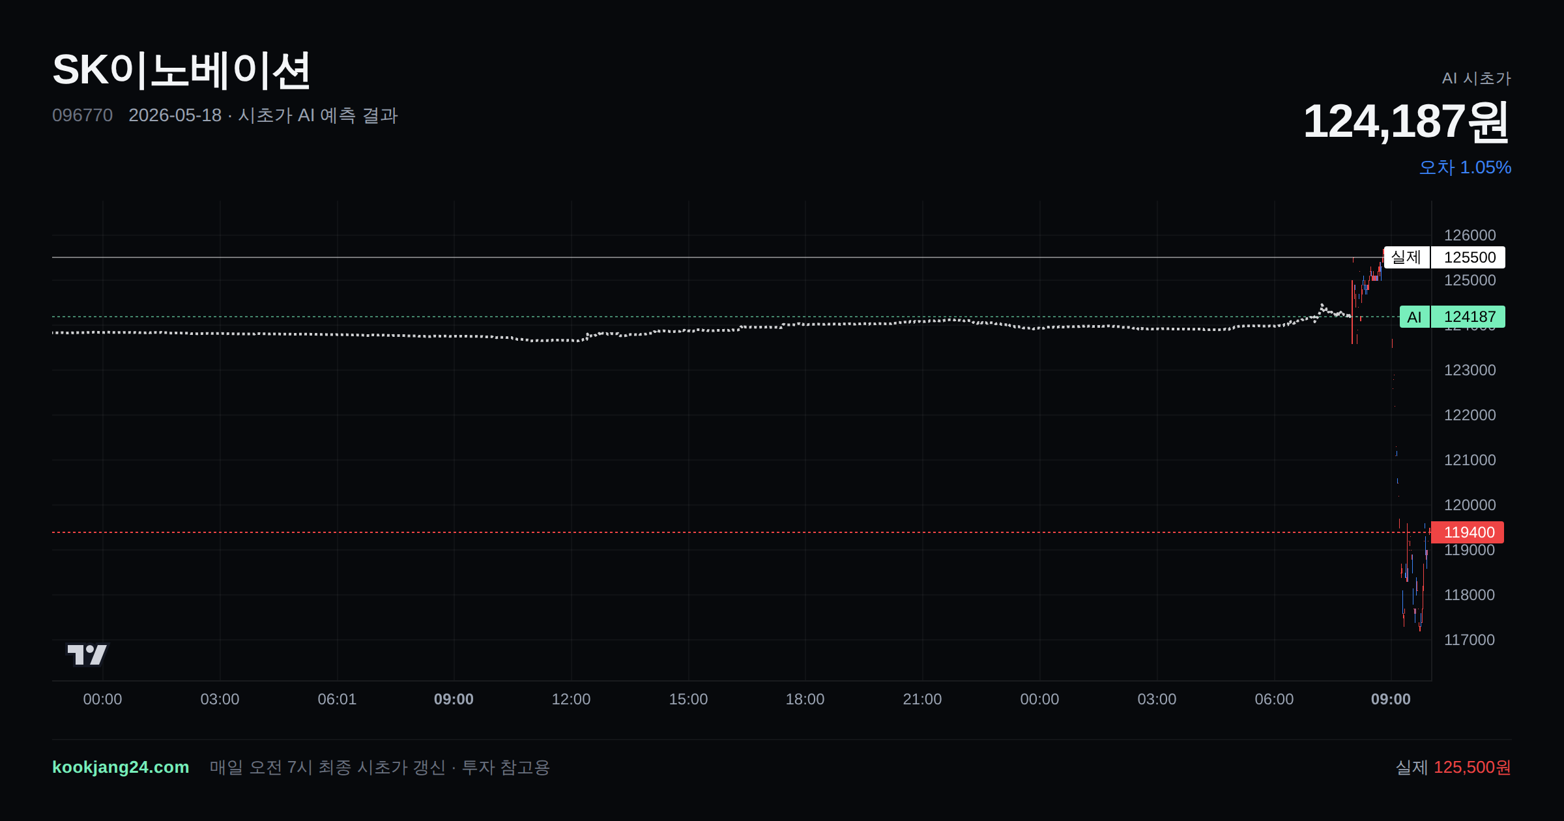1564x821 pixels.
Task: Select the stock code "096770"
Action: (82, 115)
